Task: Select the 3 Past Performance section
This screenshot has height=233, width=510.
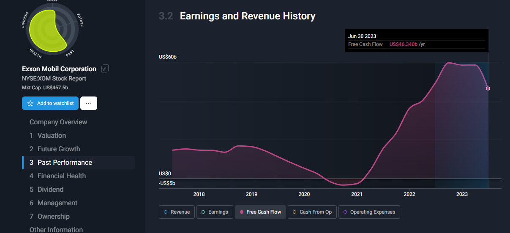Action: 78,163
